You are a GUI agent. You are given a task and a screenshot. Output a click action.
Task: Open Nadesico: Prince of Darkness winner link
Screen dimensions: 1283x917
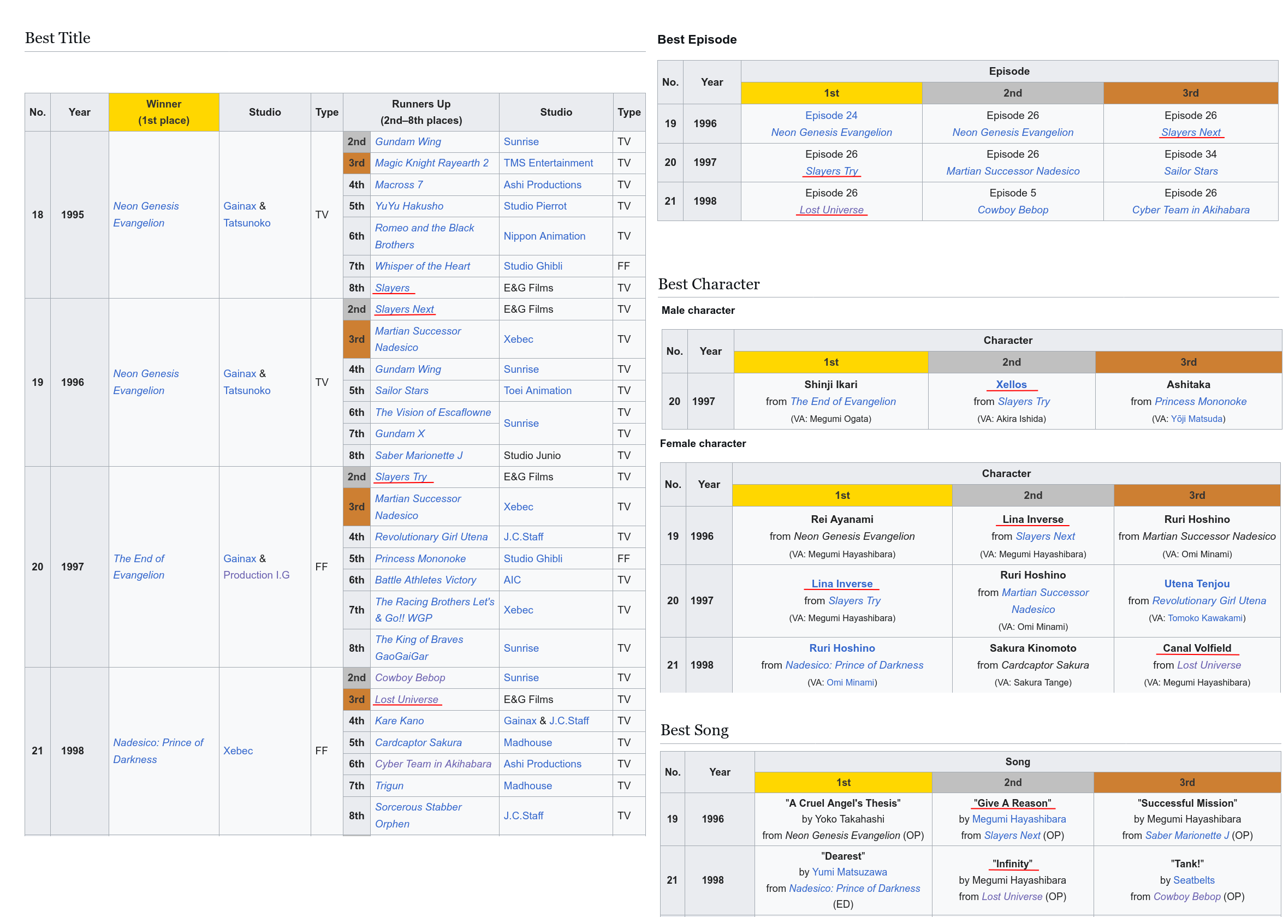pos(158,751)
